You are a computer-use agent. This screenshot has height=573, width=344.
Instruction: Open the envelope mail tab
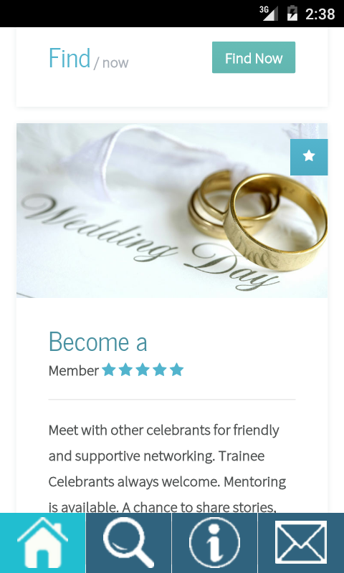301,543
